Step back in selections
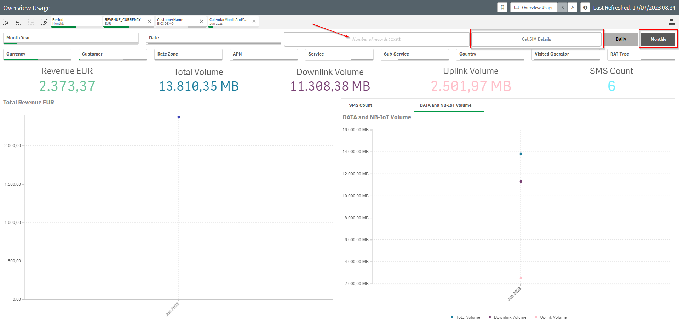Image resolution: width=679 pixels, height=329 pixels. coord(18,22)
